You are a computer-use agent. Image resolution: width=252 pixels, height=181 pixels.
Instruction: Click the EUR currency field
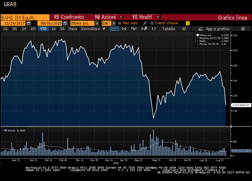pyautogui.click(x=106, y=23)
